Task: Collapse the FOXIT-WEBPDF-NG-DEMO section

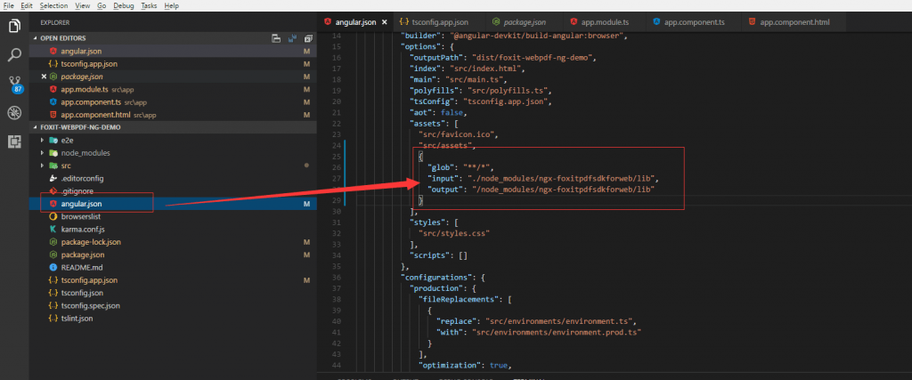Action: coord(35,127)
